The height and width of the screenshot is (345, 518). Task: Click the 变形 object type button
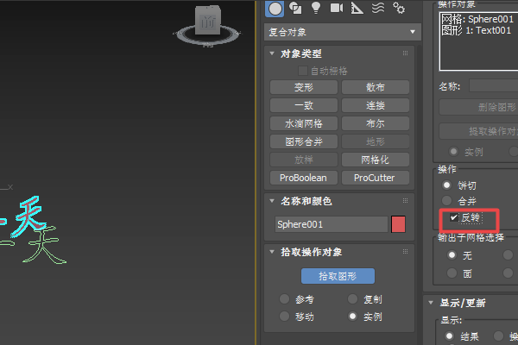pos(304,87)
